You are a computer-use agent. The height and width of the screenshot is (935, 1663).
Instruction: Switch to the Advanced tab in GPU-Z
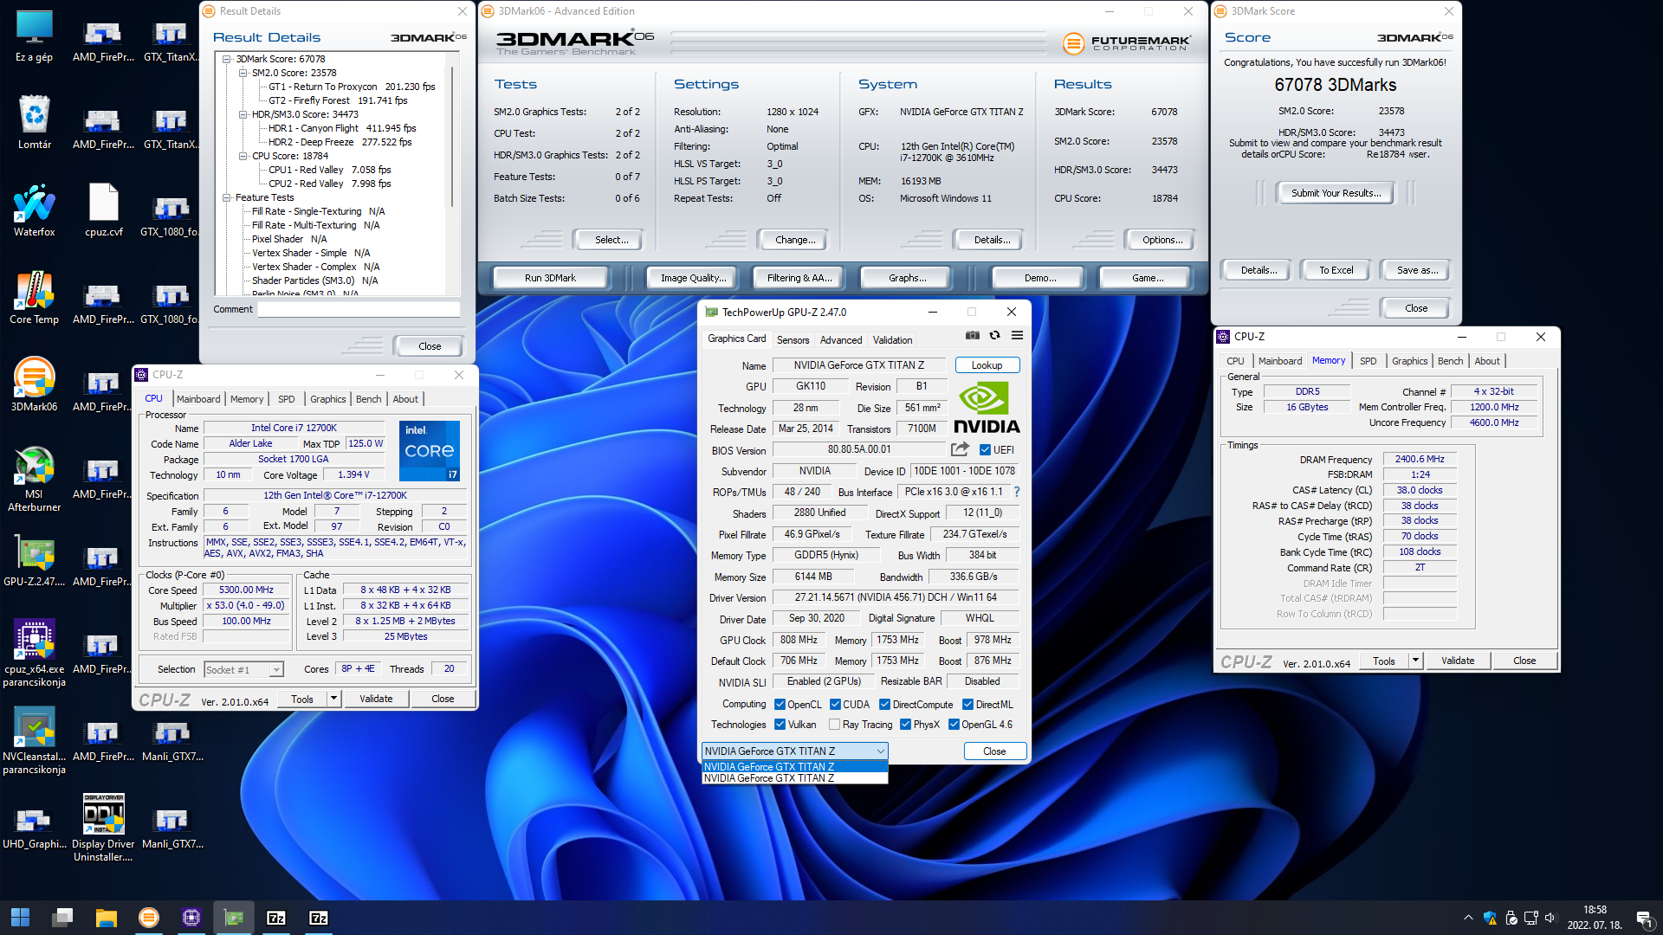point(841,340)
